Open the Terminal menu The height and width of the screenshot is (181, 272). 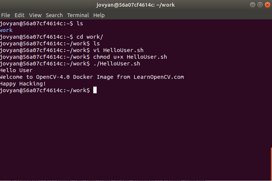(78, 15)
